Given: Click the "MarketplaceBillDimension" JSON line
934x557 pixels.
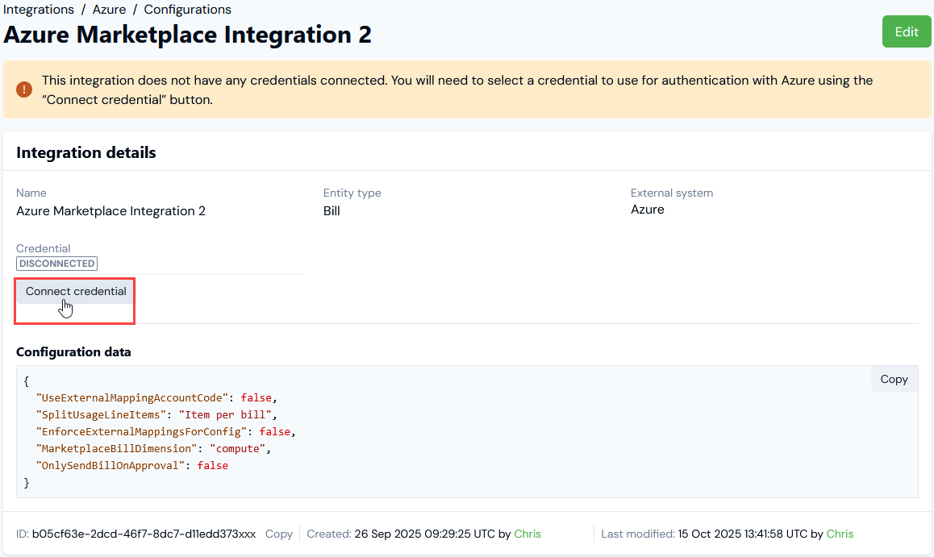Looking at the screenshot, I should 154,449.
